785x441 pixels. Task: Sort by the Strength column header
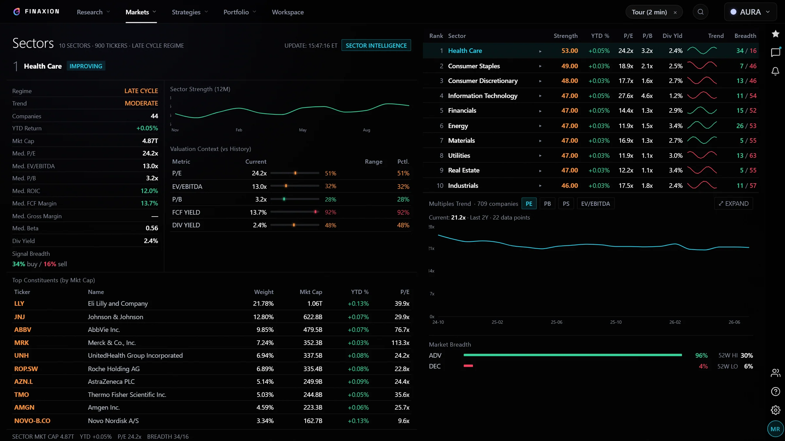[x=565, y=36]
